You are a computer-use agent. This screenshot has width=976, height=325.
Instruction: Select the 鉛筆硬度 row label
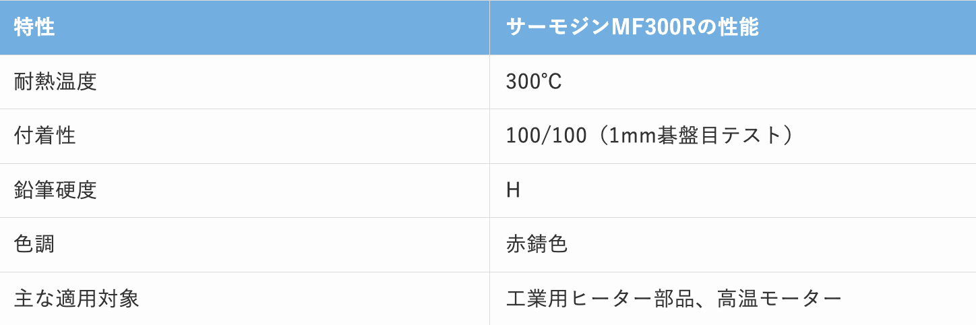[x=55, y=190]
